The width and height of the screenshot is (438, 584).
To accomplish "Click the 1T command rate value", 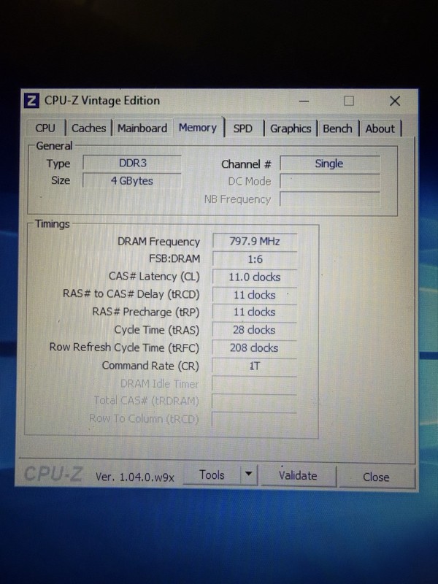I will click(x=255, y=366).
